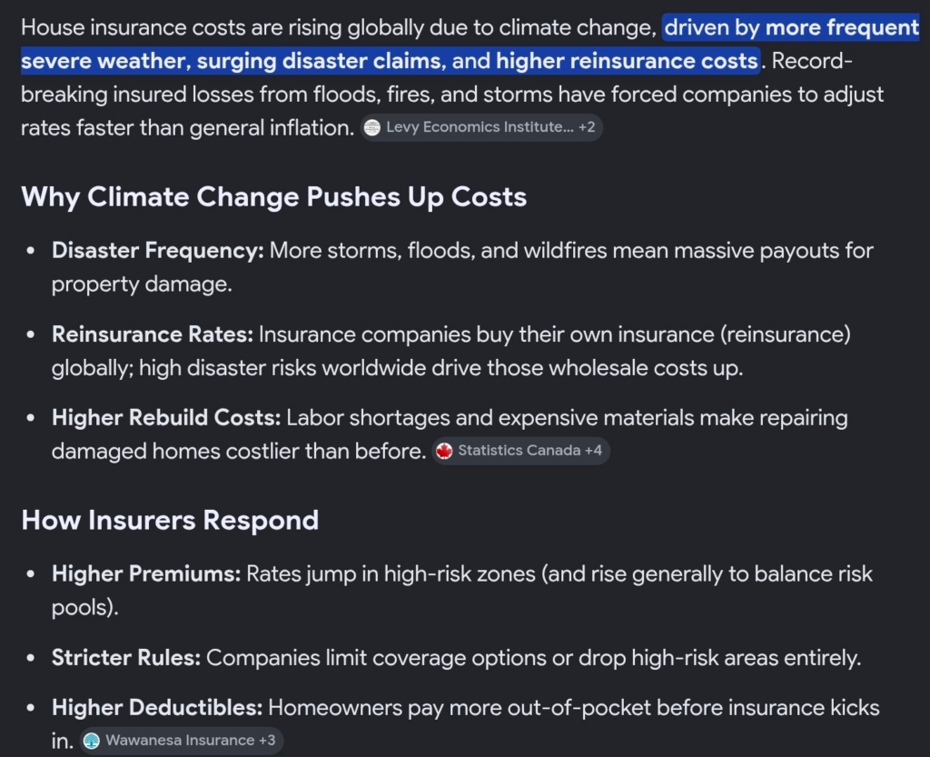
Task: Click the 'How Insurers Respond' heading
Action: 170,521
